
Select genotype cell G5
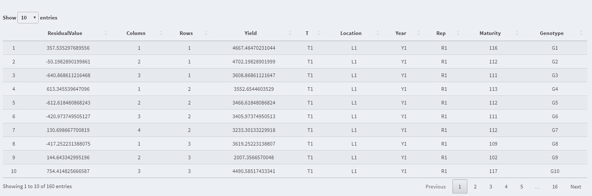click(555, 103)
